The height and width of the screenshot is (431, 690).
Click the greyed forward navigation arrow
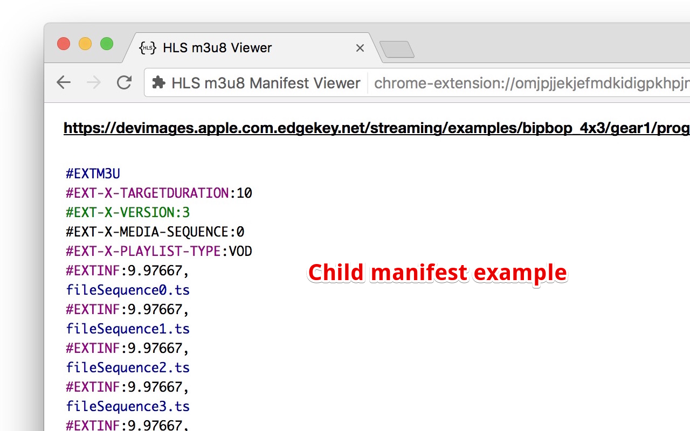[94, 82]
